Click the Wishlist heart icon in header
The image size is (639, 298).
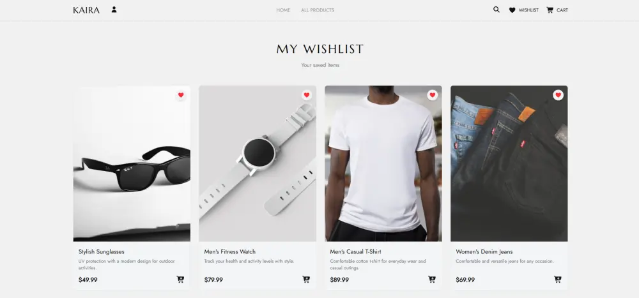click(512, 10)
